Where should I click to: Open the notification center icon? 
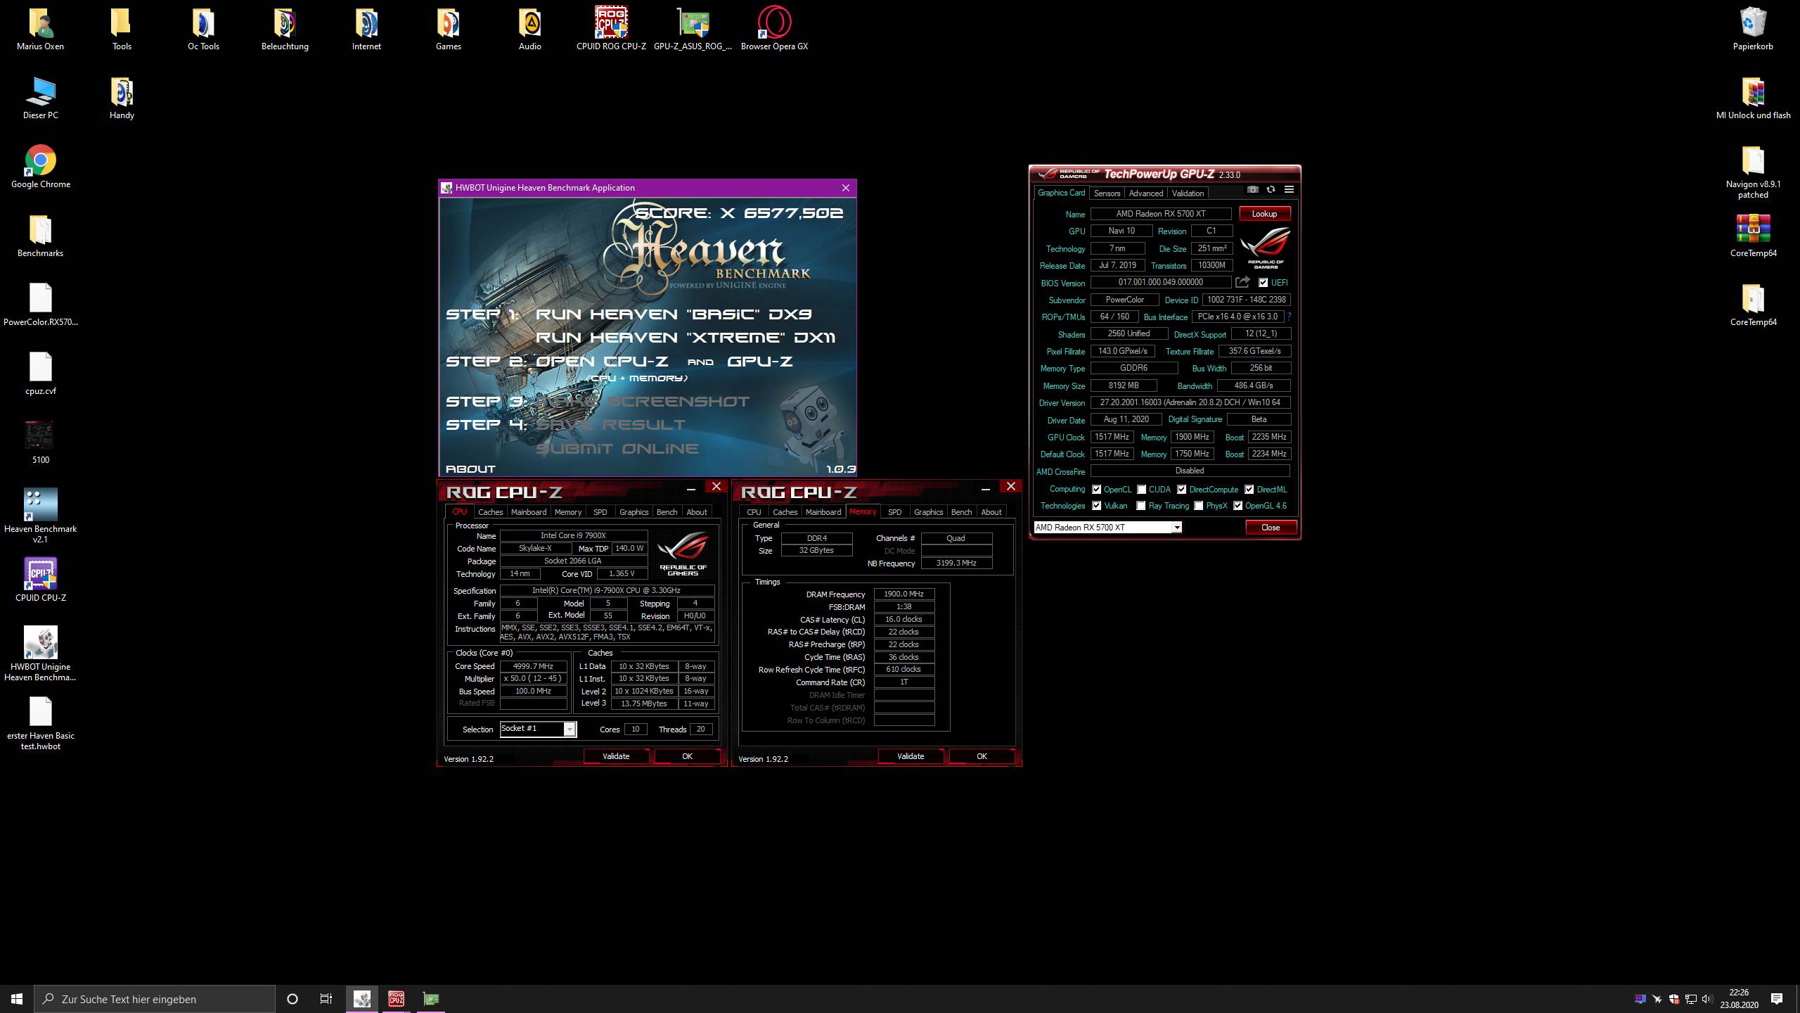[x=1777, y=999]
